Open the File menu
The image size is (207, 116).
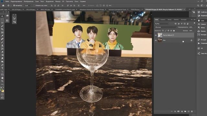pos(7,1)
